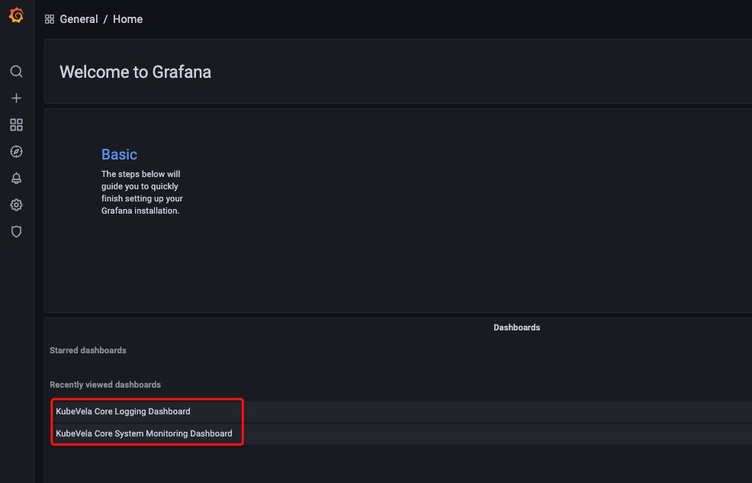Select the Home breadcrumb
Viewport: 752px width, 483px height.
tap(127, 19)
